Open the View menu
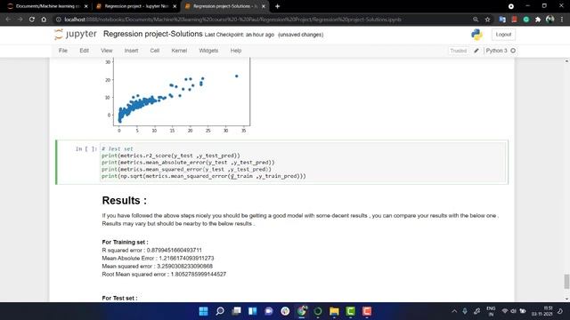570x320 pixels. point(107,51)
